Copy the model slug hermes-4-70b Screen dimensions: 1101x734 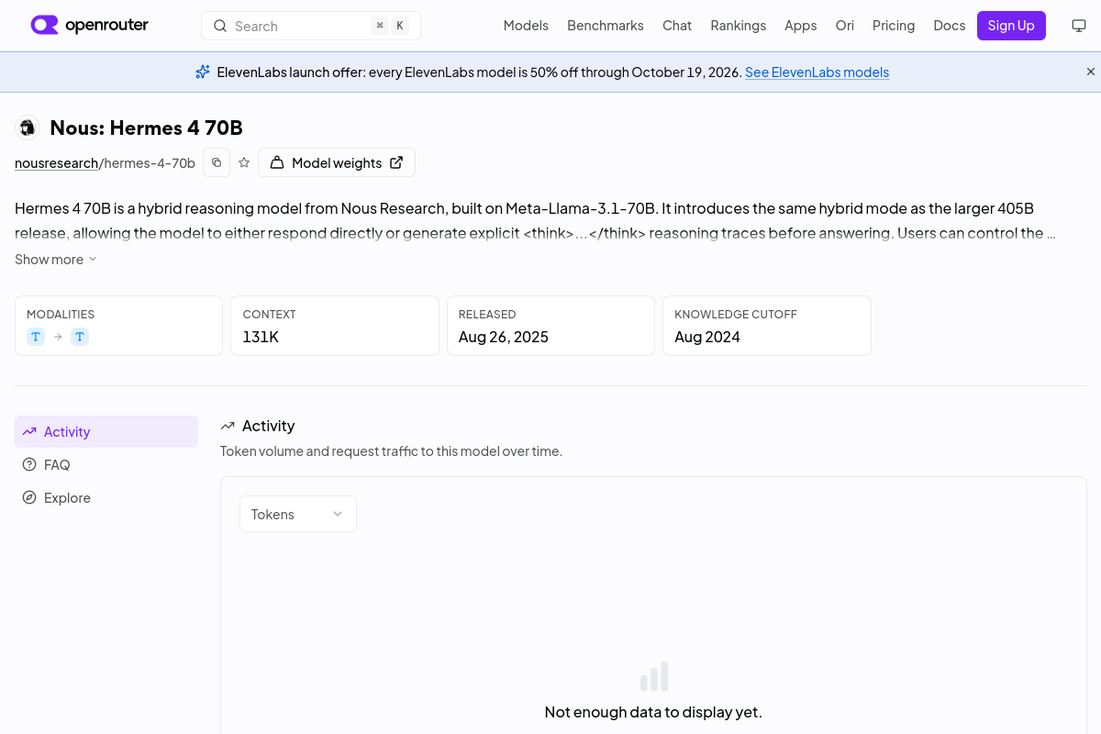pyautogui.click(x=217, y=162)
